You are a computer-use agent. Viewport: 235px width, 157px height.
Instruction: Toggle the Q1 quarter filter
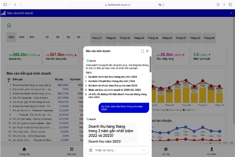tap(47, 37)
